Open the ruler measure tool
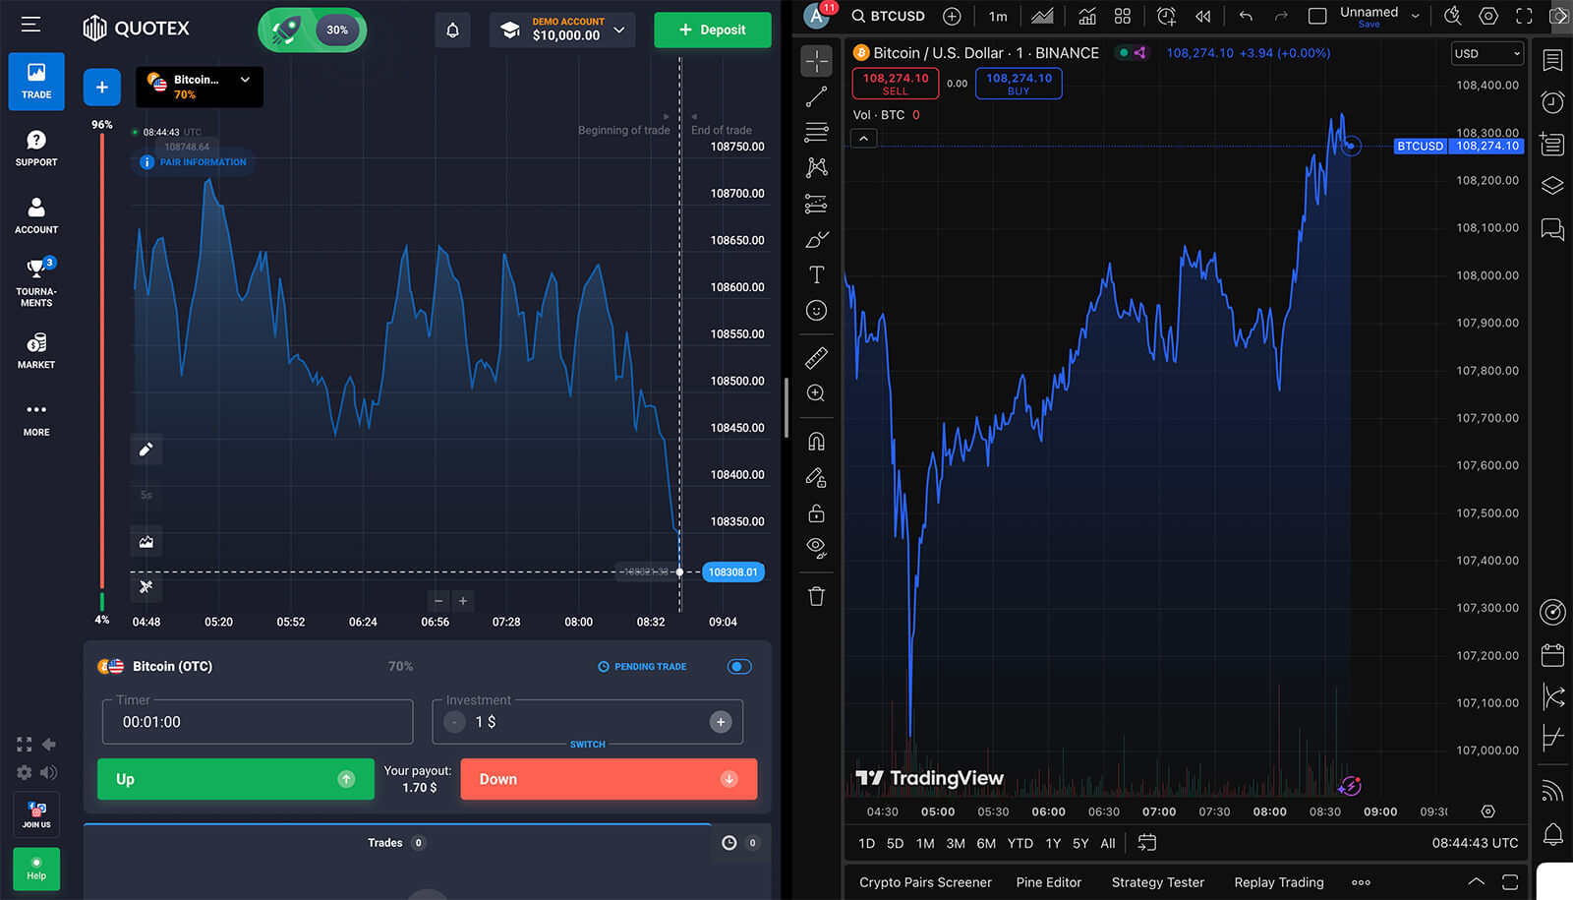The width and height of the screenshot is (1573, 900). point(816,358)
